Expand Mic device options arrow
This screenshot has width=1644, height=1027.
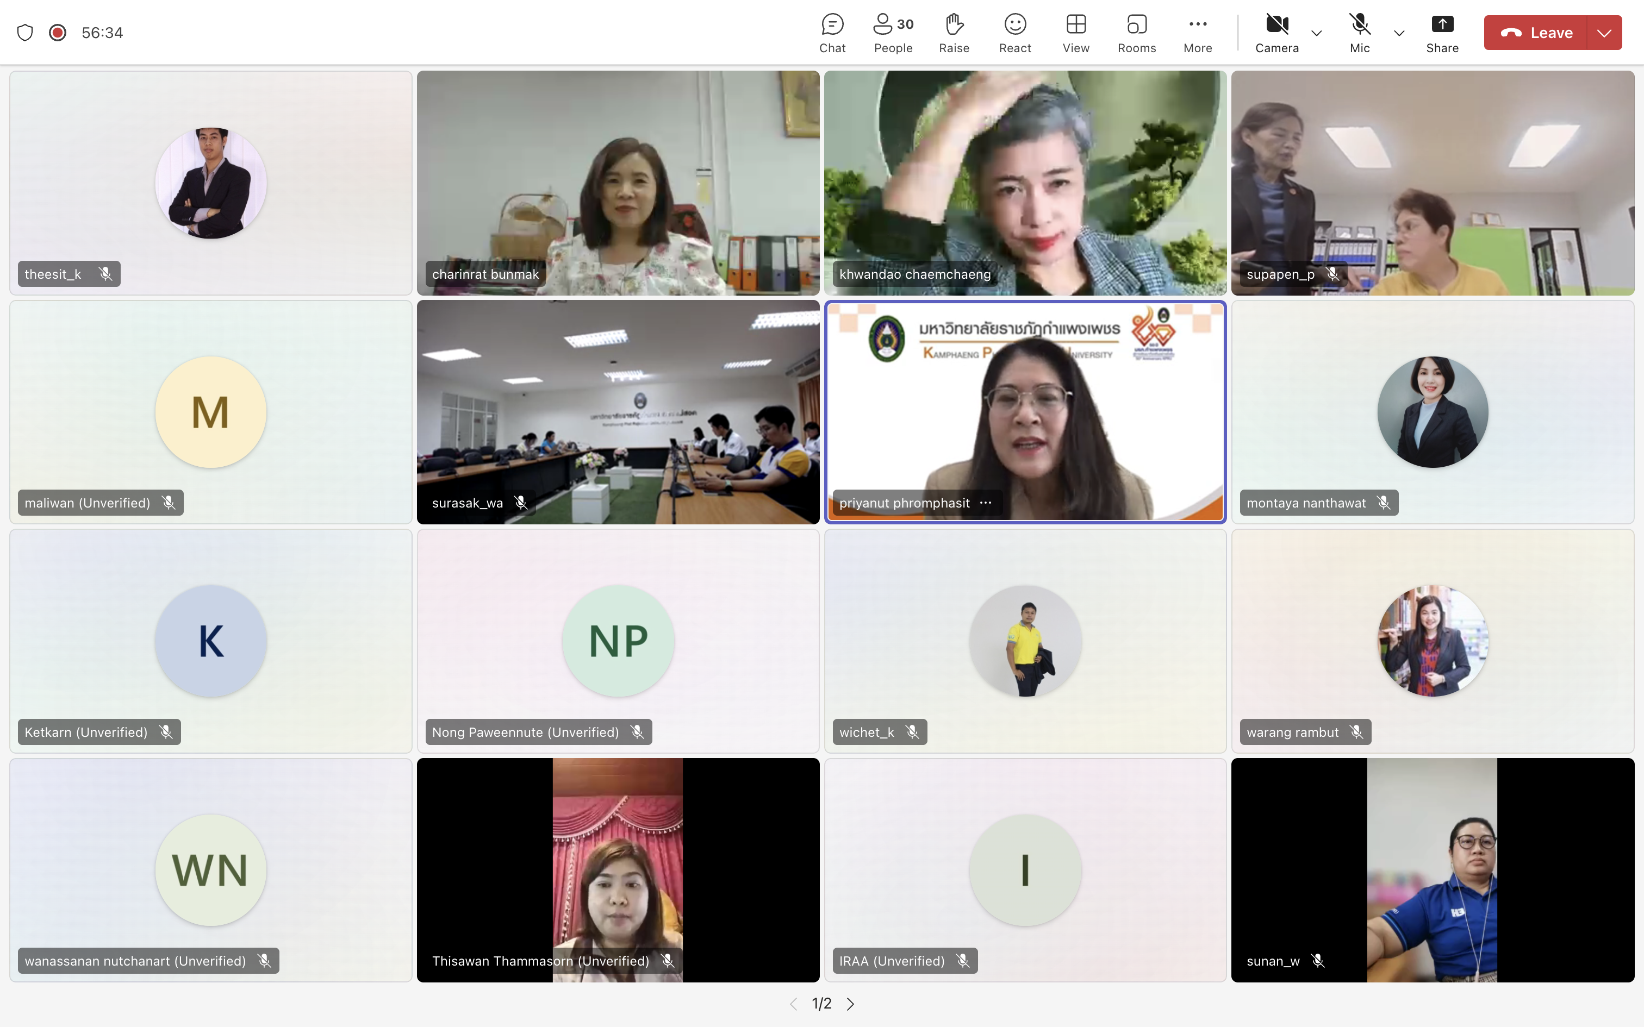[x=1399, y=33]
